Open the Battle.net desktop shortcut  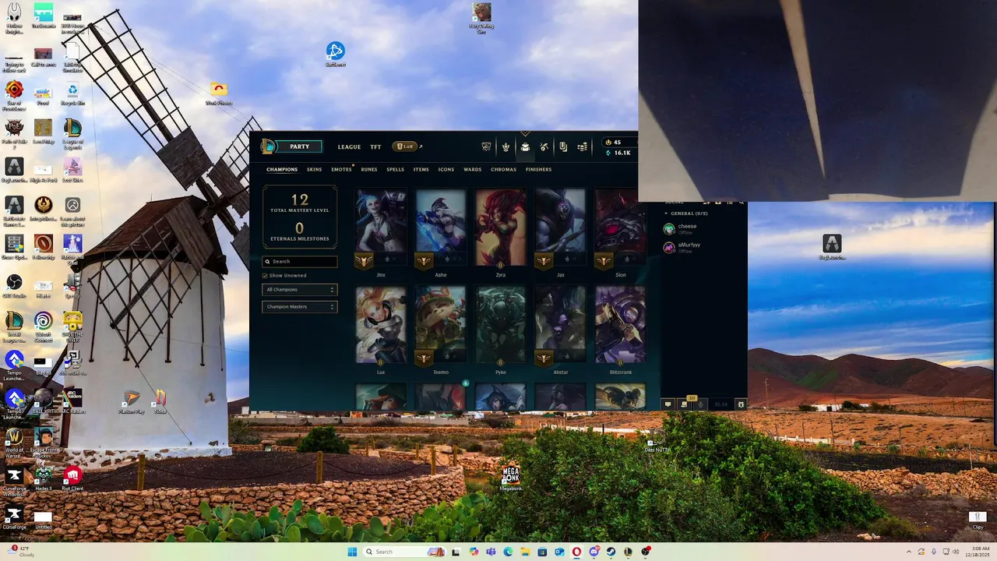335,54
